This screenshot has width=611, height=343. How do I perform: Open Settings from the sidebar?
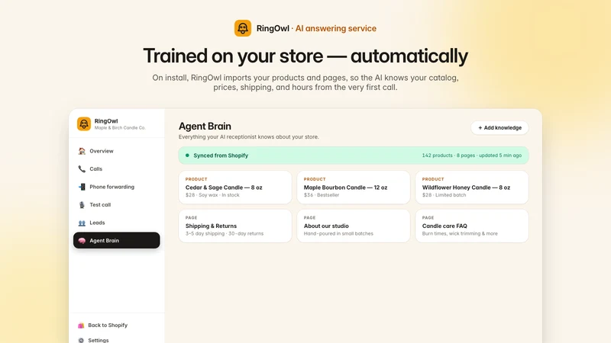pyautogui.click(x=99, y=340)
